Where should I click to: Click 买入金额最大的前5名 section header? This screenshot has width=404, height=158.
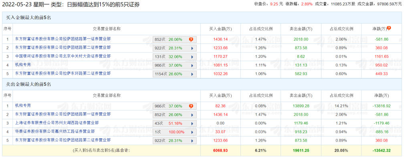[x=28, y=18]
